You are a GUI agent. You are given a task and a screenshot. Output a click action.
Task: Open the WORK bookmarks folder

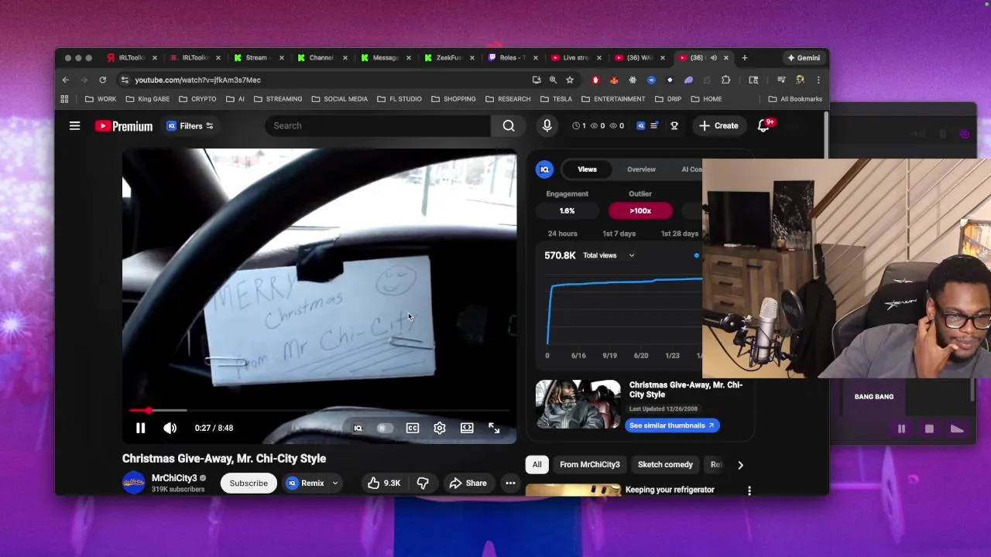click(101, 99)
